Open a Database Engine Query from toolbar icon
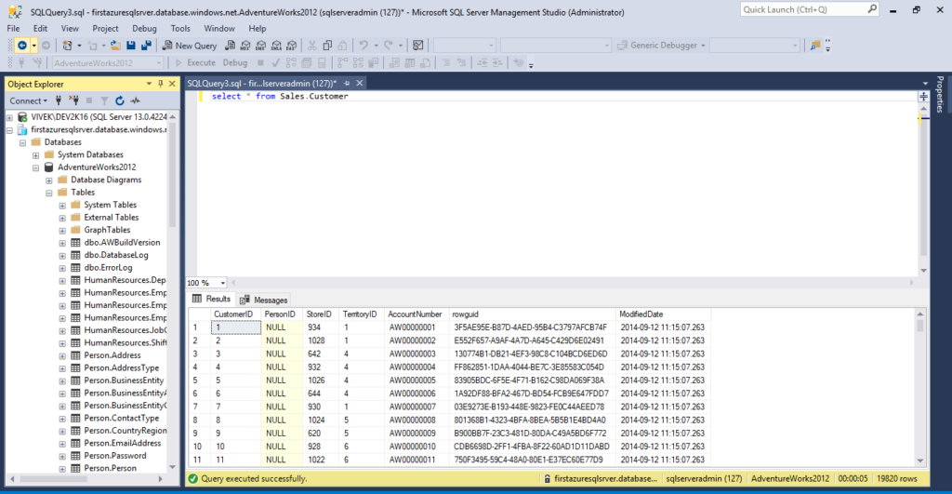This screenshot has width=952, height=494. point(231,46)
